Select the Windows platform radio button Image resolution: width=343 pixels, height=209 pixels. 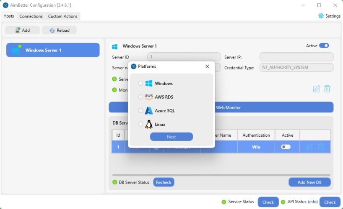140,83
